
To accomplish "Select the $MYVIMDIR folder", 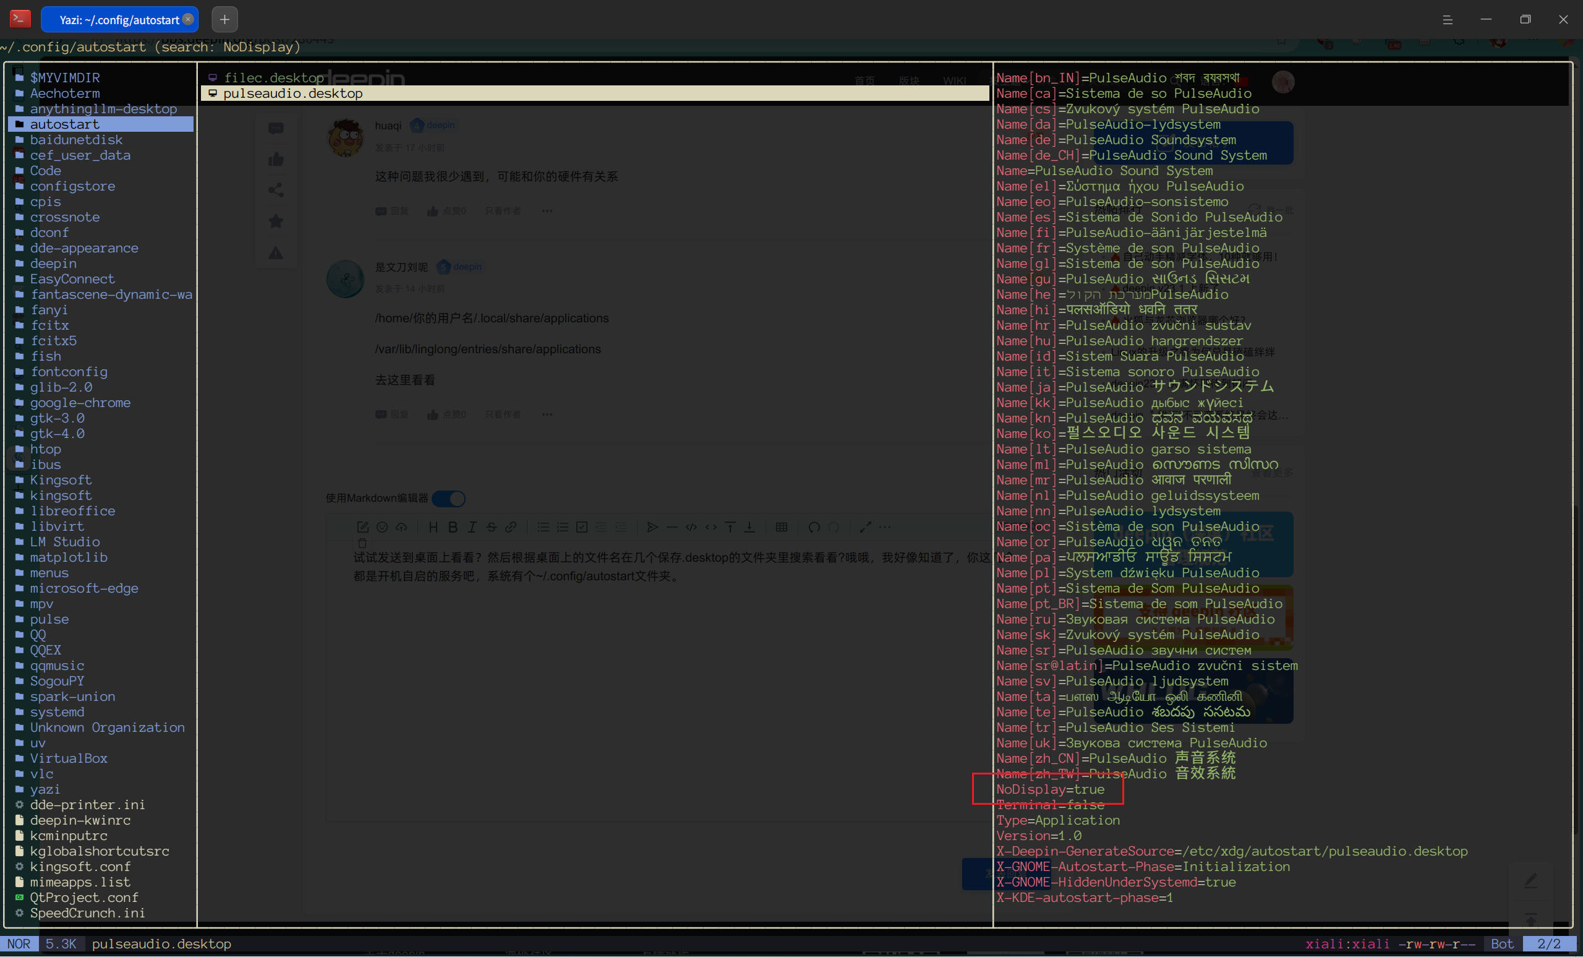I will [101, 78].
